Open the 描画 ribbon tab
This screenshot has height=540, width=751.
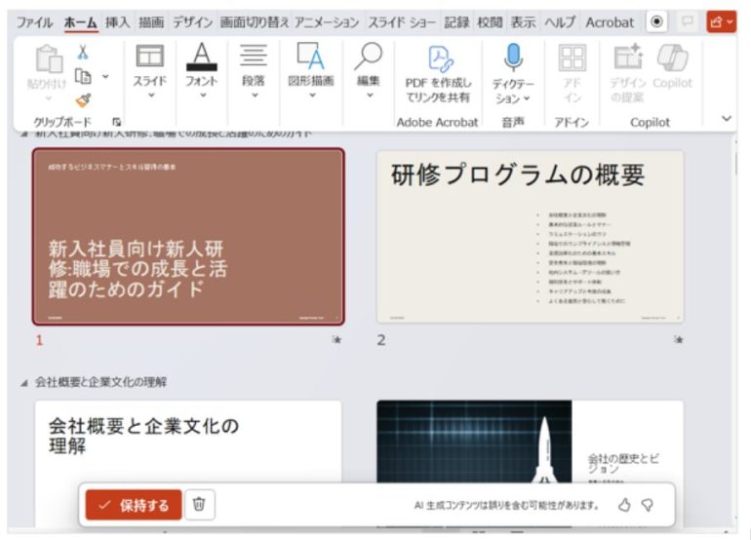(151, 22)
